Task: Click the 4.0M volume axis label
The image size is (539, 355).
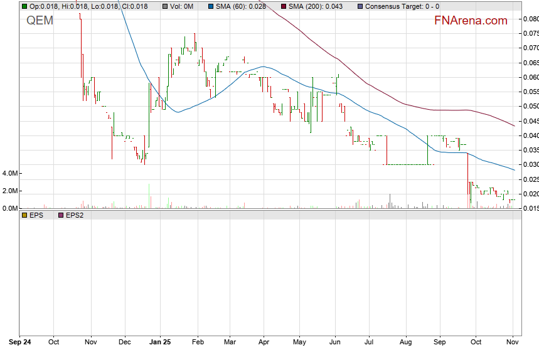Action: click(10, 173)
